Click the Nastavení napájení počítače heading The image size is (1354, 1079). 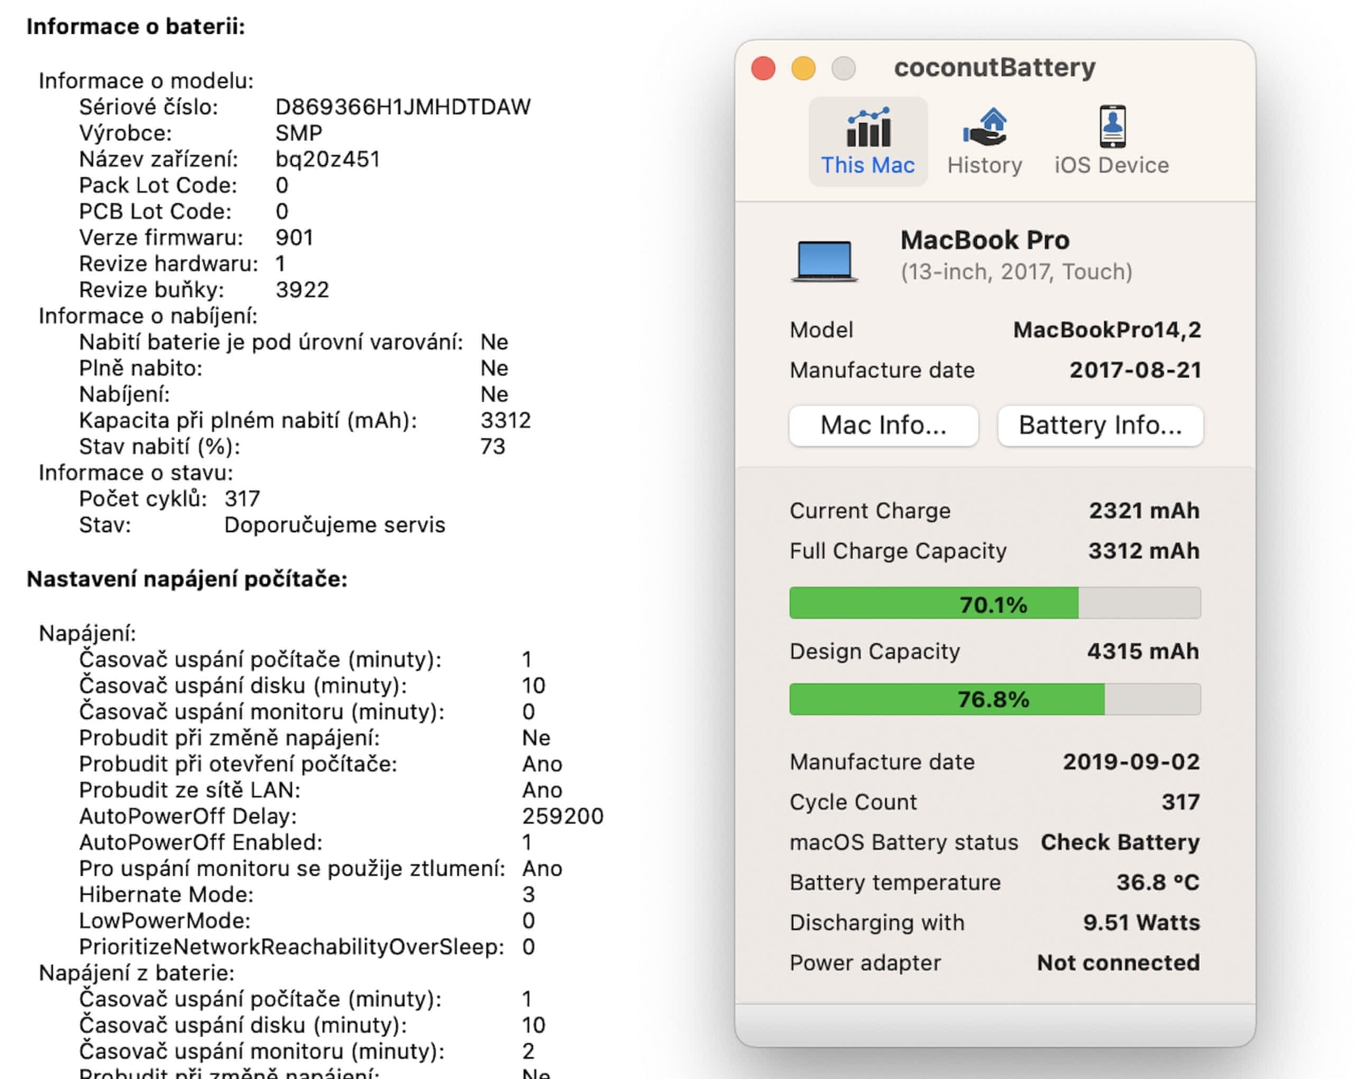[x=187, y=579]
